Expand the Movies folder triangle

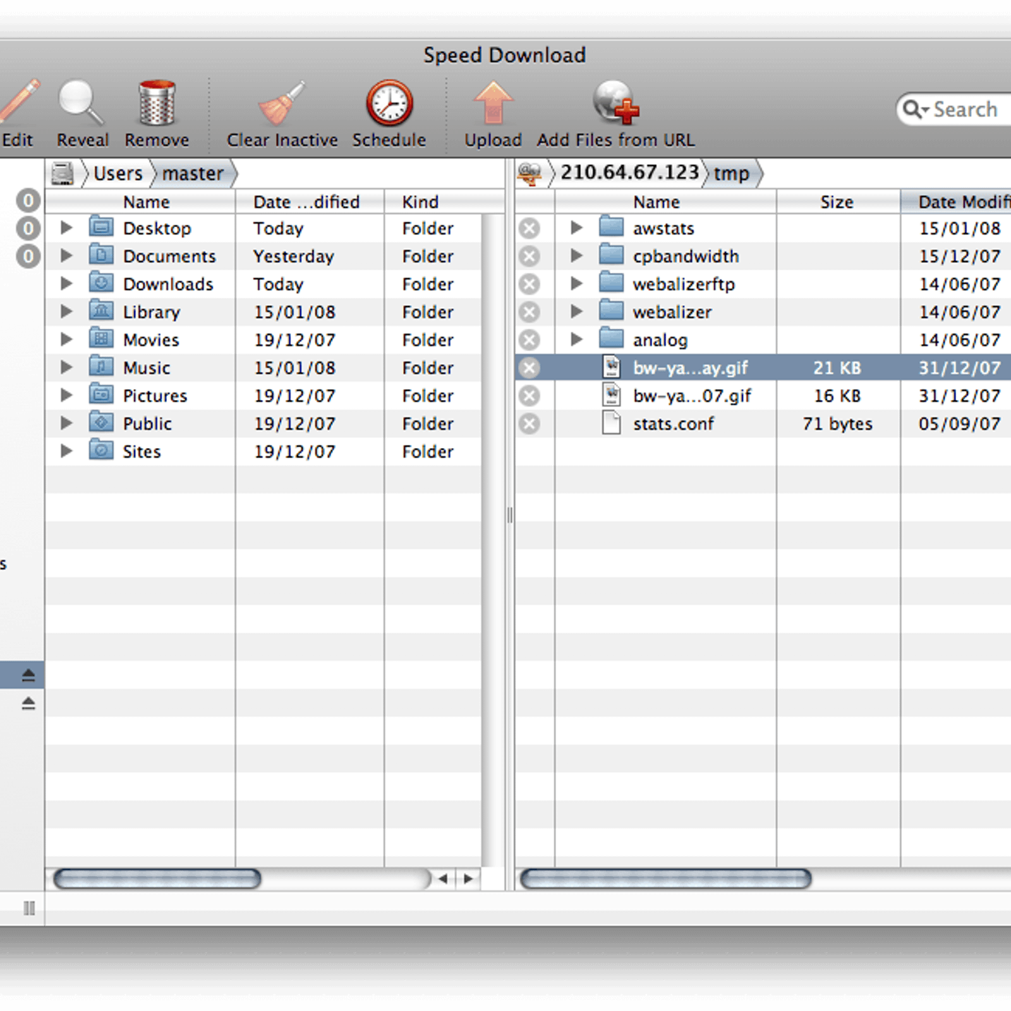tap(66, 339)
